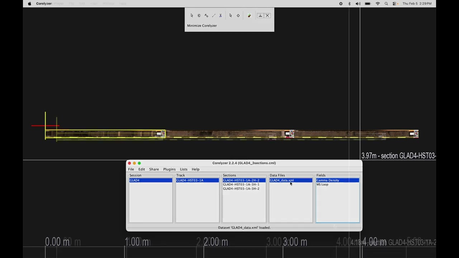Open the Lists menu

(x=184, y=169)
